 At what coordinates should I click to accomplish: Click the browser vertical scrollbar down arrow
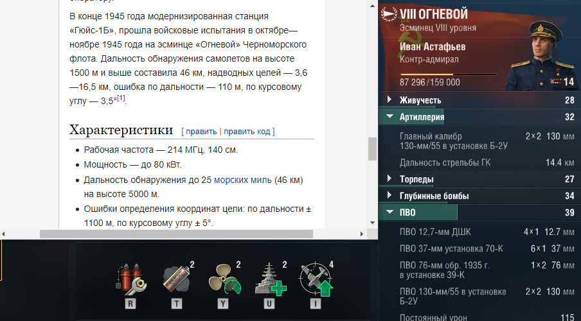tap(372, 223)
